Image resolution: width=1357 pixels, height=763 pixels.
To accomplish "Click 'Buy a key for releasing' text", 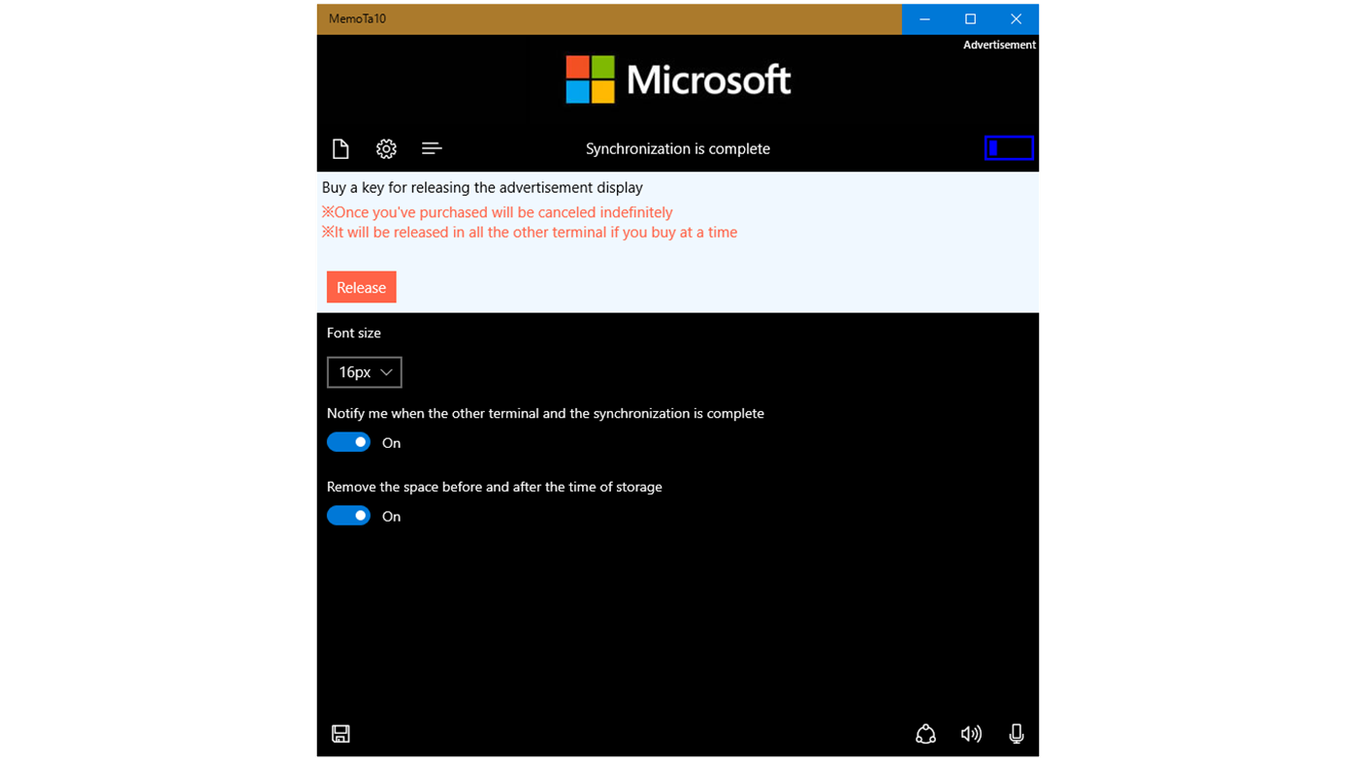I will point(482,187).
